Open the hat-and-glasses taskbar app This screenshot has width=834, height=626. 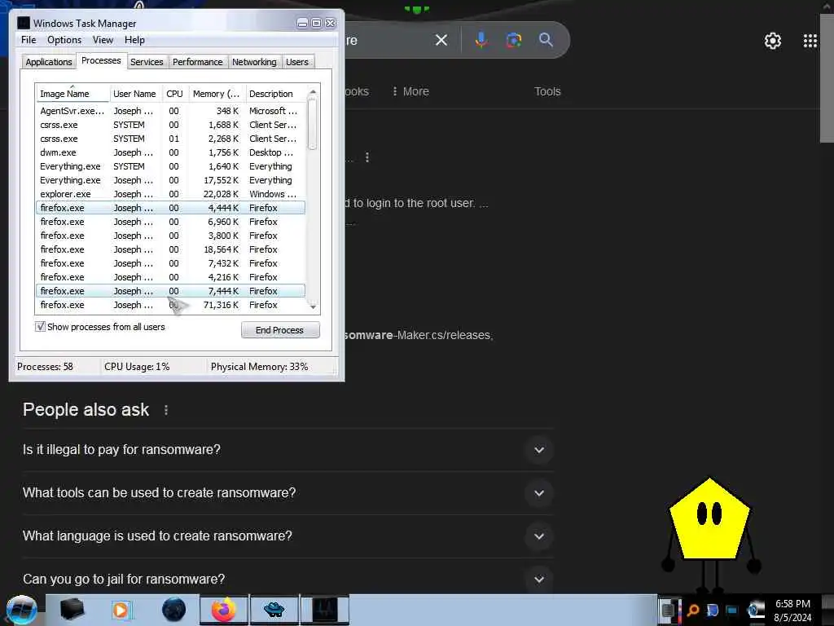point(274,610)
